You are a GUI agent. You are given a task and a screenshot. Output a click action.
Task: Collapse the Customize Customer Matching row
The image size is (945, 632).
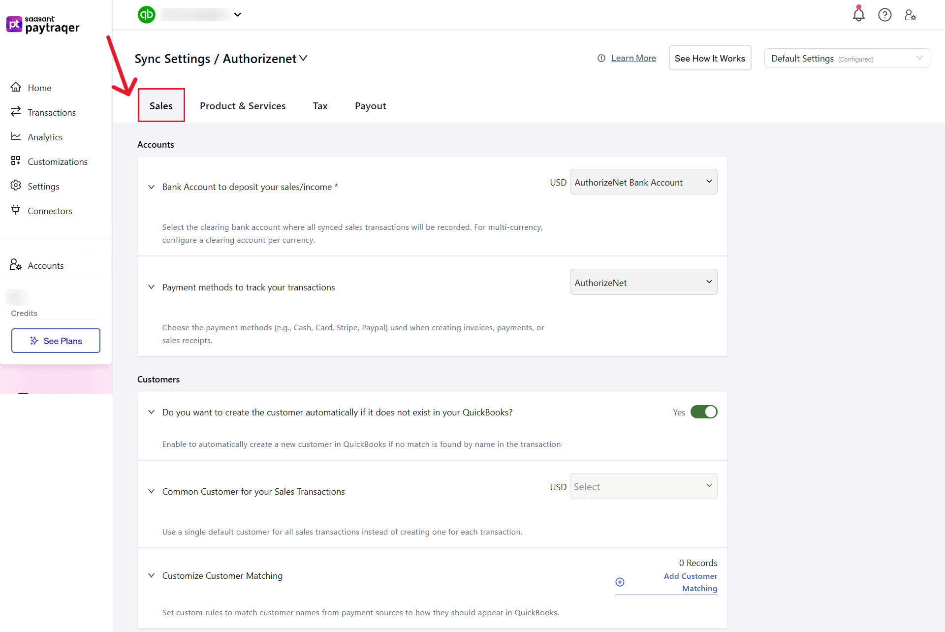152,575
